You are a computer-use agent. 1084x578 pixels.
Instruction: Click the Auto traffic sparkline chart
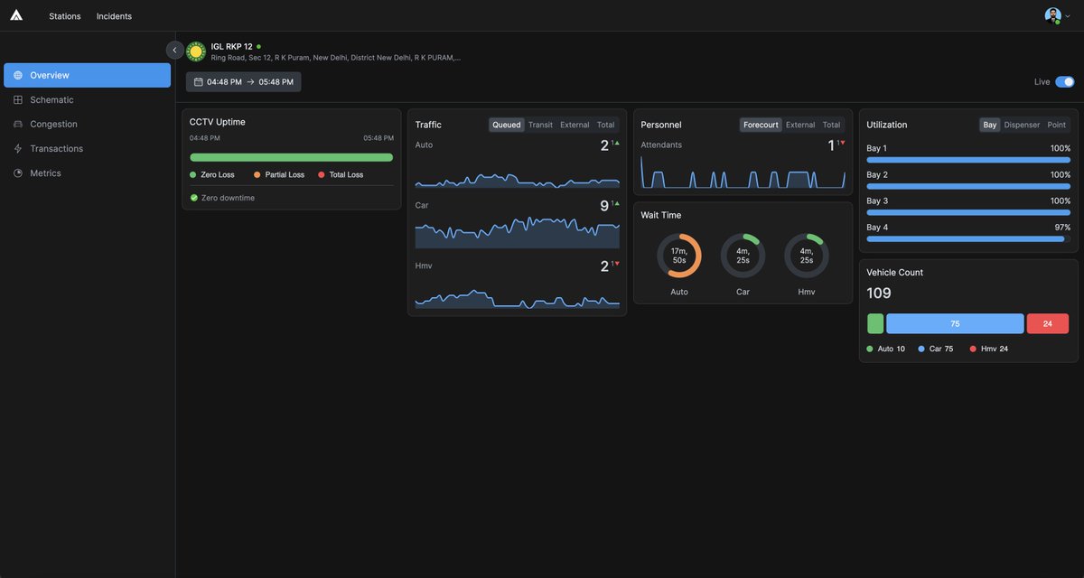click(517, 179)
